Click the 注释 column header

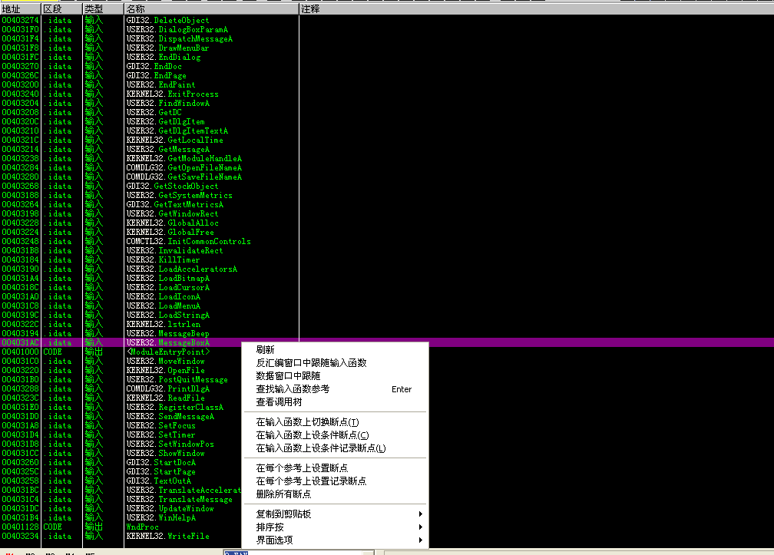[x=537, y=9]
